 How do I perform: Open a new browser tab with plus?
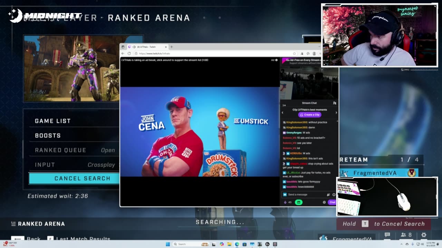click(172, 47)
